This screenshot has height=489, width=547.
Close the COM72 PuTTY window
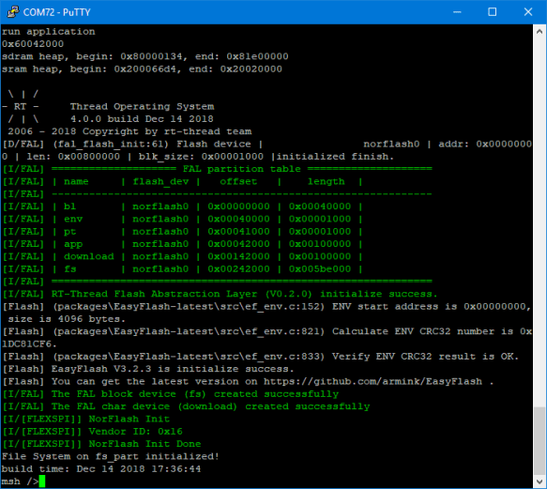(x=528, y=12)
